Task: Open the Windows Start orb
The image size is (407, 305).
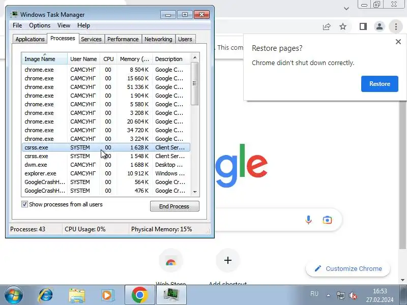Action: [14, 295]
